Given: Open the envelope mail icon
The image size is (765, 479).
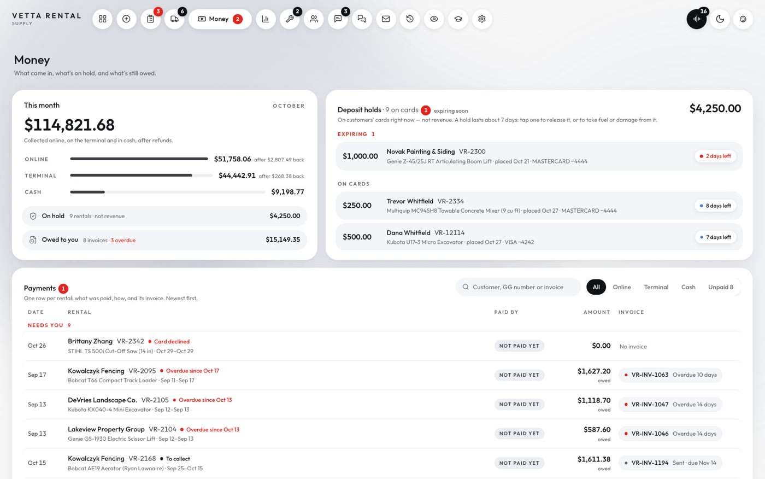Looking at the screenshot, I should tap(386, 19).
